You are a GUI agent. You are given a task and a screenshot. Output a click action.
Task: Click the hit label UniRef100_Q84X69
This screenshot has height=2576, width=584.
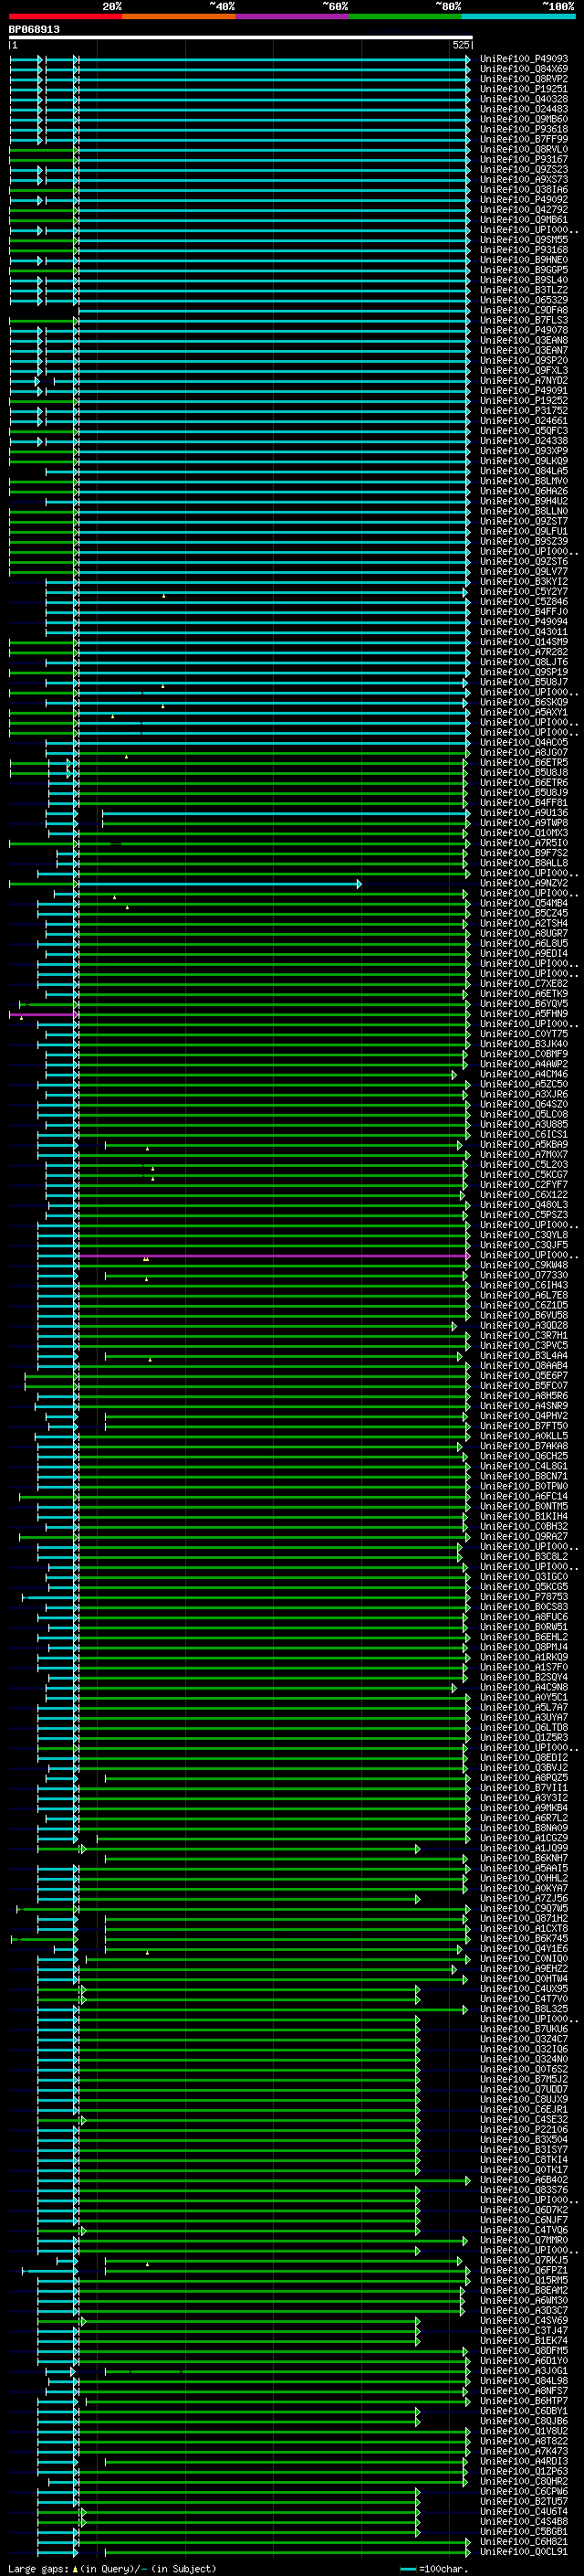coord(524,69)
